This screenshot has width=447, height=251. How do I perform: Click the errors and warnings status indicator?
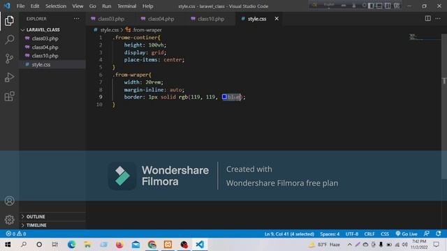(x=16, y=234)
